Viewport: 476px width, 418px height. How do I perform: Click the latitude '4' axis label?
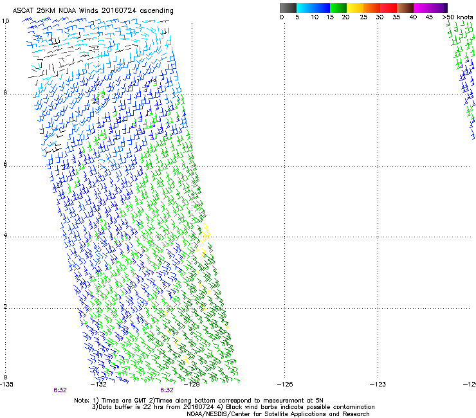pyautogui.click(x=5, y=235)
